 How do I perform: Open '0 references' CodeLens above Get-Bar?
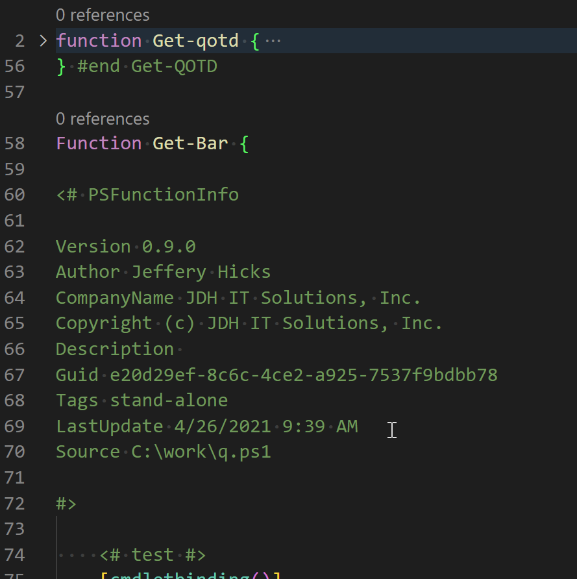click(103, 119)
